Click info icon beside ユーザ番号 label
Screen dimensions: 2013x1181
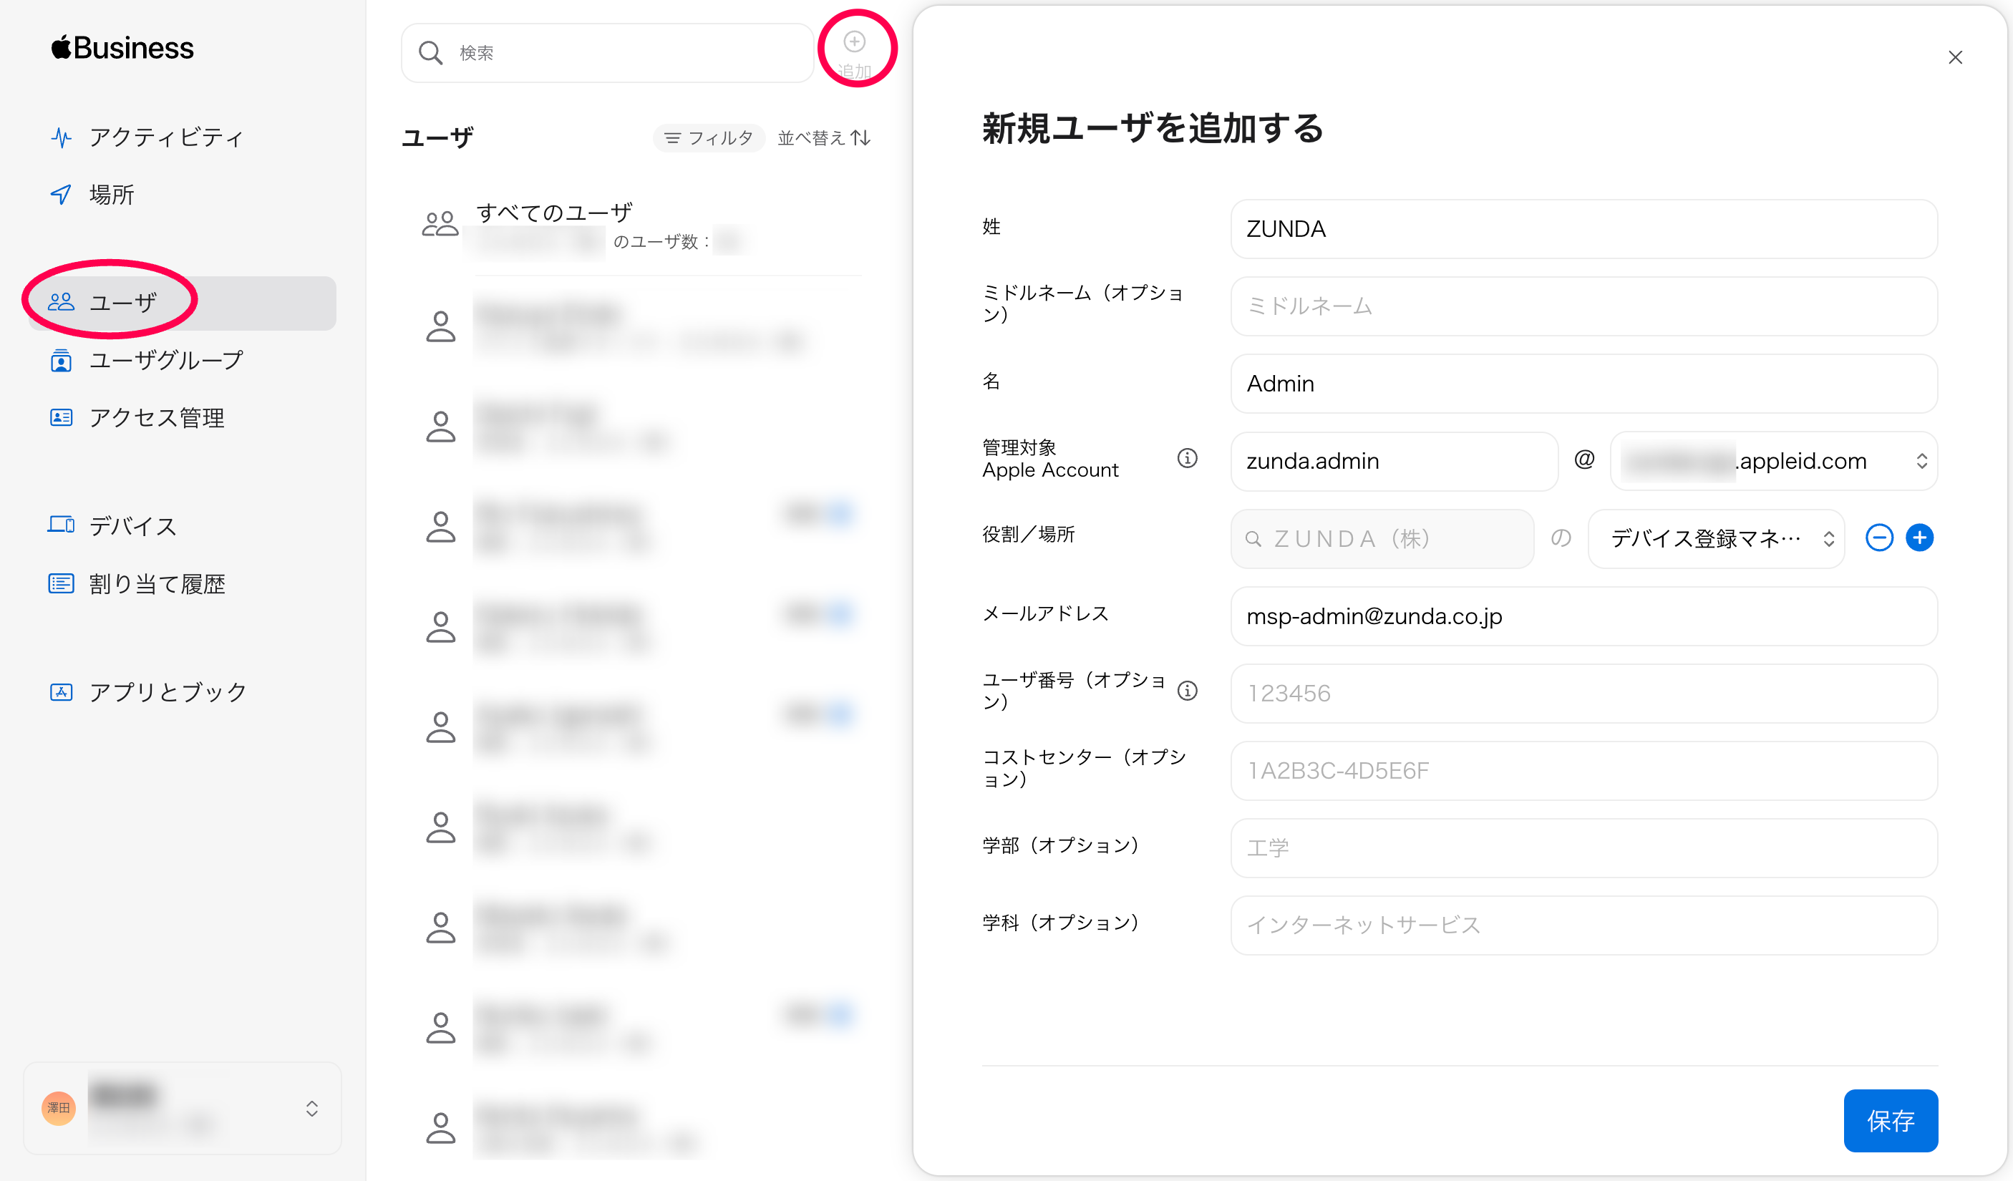pyautogui.click(x=1187, y=691)
